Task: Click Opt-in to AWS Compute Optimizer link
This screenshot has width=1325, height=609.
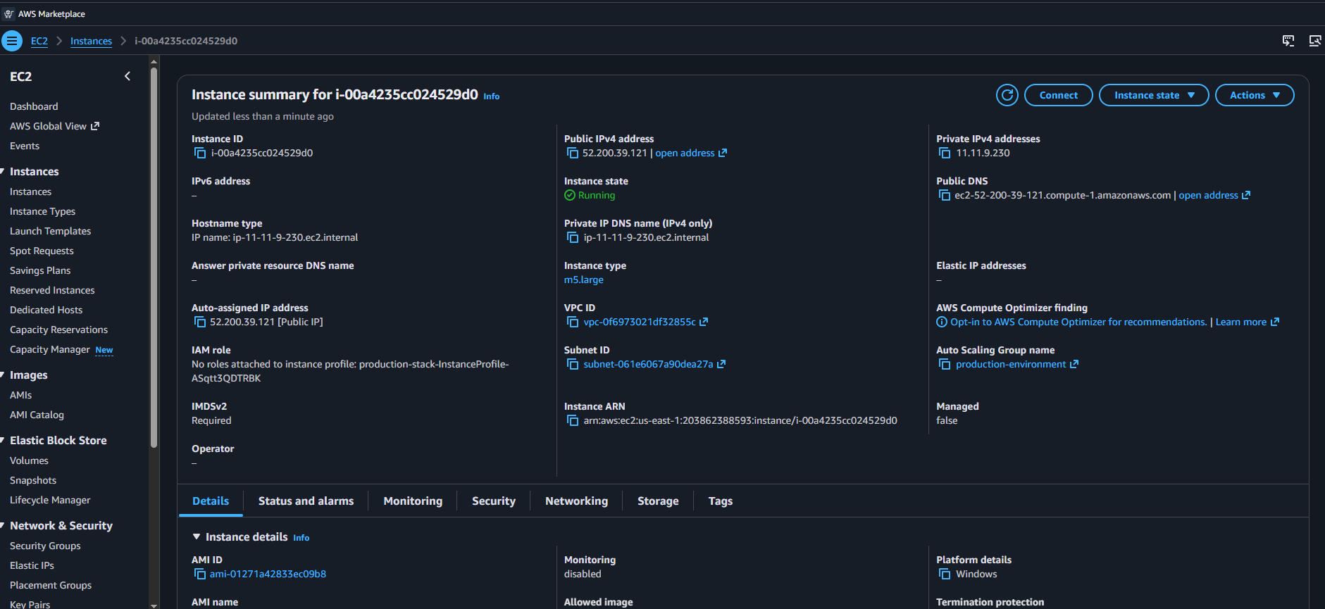Action: pos(1078,322)
